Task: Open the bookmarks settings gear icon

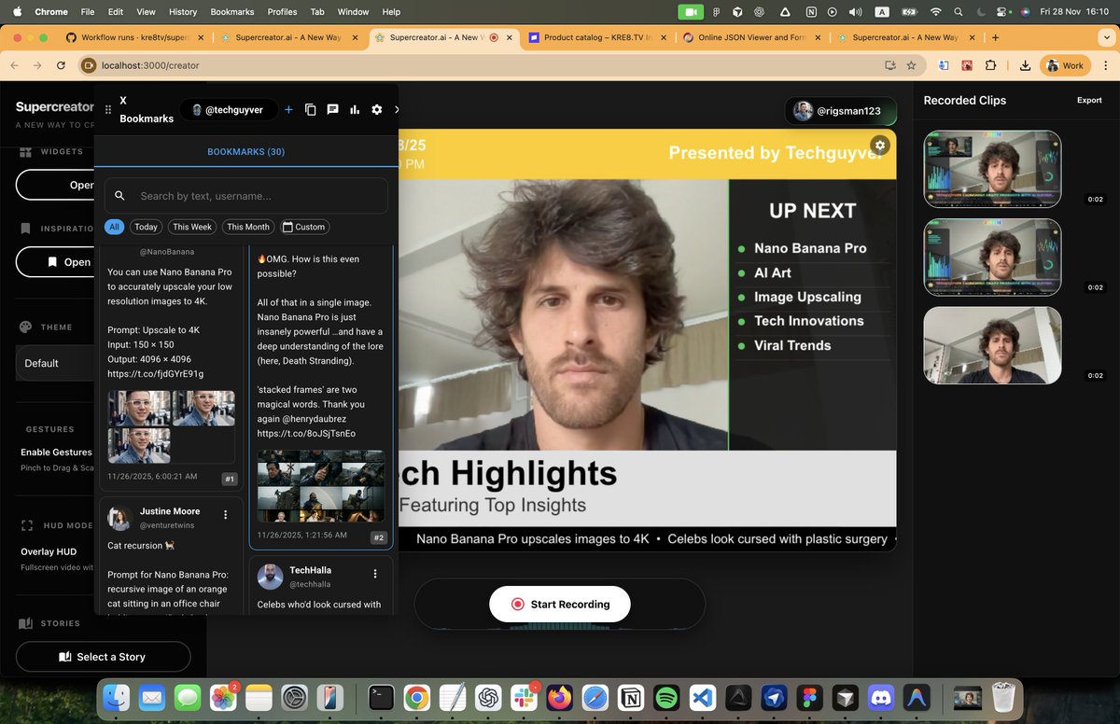Action: pyautogui.click(x=376, y=109)
